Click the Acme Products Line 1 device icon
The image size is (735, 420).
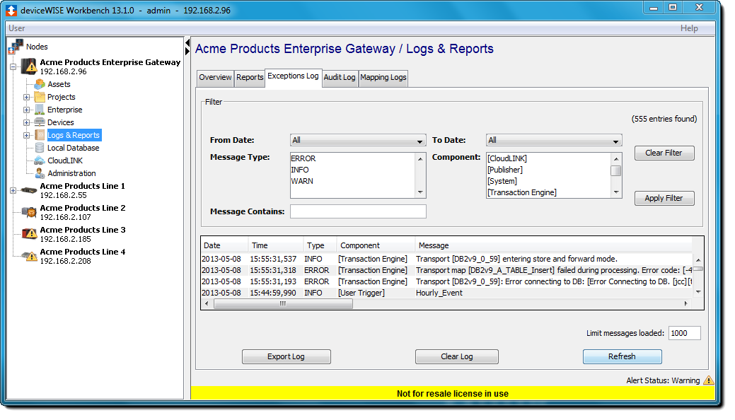point(29,190)
